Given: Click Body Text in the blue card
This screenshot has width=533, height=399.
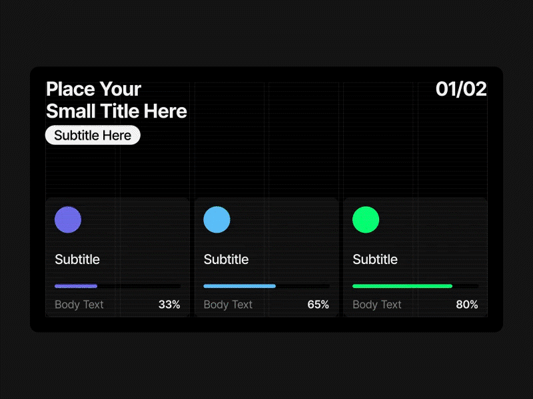Looking at the screenshot, I should pyautogui.click(x=228, y=305).
